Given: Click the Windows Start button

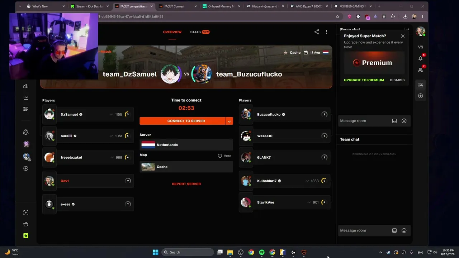Looking at the screenshot, I should click(155, 252).
